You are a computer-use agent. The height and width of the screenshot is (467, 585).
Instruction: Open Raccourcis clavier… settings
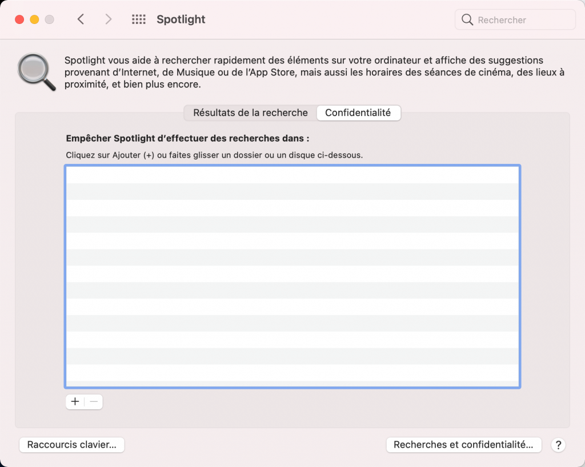click(71, 445)
